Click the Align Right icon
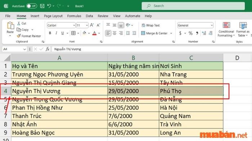Screen dimensions: 252x141 121,33
